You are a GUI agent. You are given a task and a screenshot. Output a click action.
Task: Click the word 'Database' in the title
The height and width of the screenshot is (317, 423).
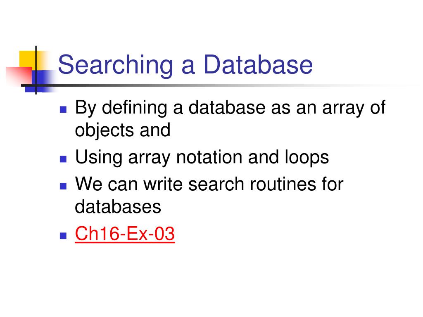258,64
